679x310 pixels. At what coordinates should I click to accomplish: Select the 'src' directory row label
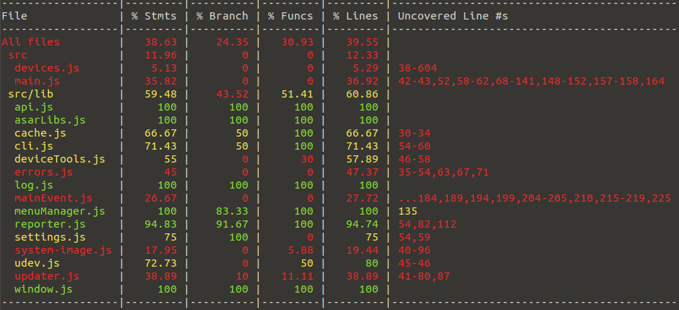18,55
